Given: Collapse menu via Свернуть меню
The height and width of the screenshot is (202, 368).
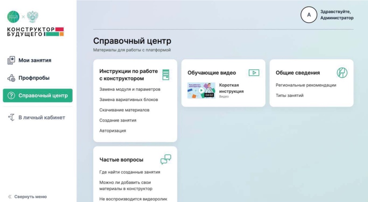Looking at the screenshot, I should pyautogui.click(x=30, y=196).
